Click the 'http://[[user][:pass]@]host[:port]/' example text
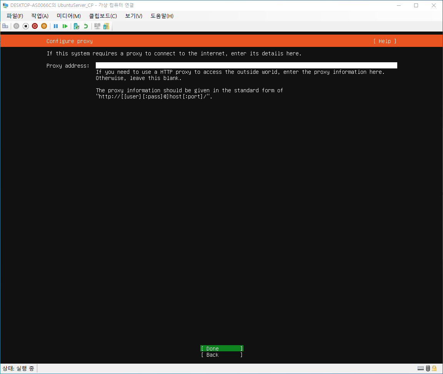This screenshot has width=443, height=374. (x=154, y=96)
